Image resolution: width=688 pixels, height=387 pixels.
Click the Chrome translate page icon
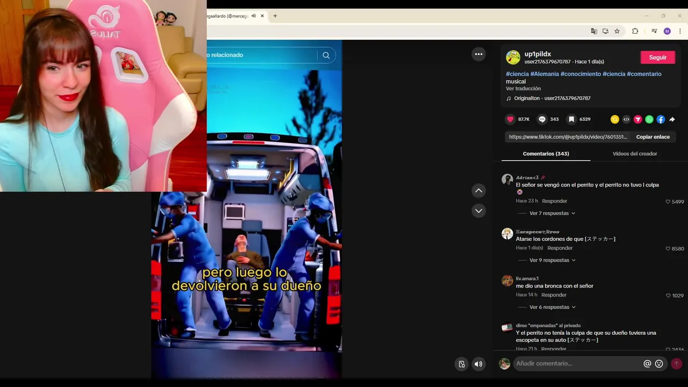pos(594,31)
